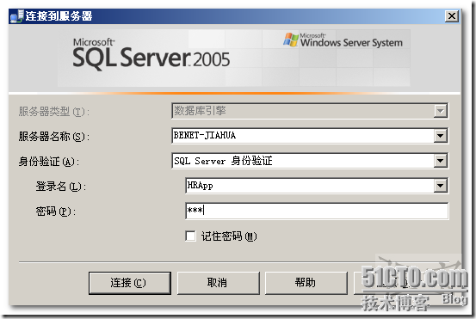This screenshot has height=319, width=476.
Task: Enable the Remember password (记住密码) checkbox
Action: [x=190, y=236]
